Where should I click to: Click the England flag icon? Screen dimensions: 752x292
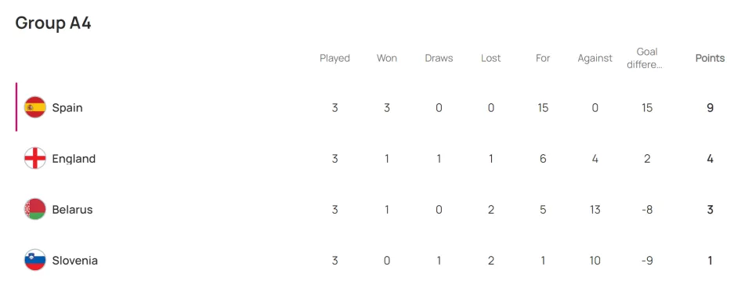click(x=35, y=158)
